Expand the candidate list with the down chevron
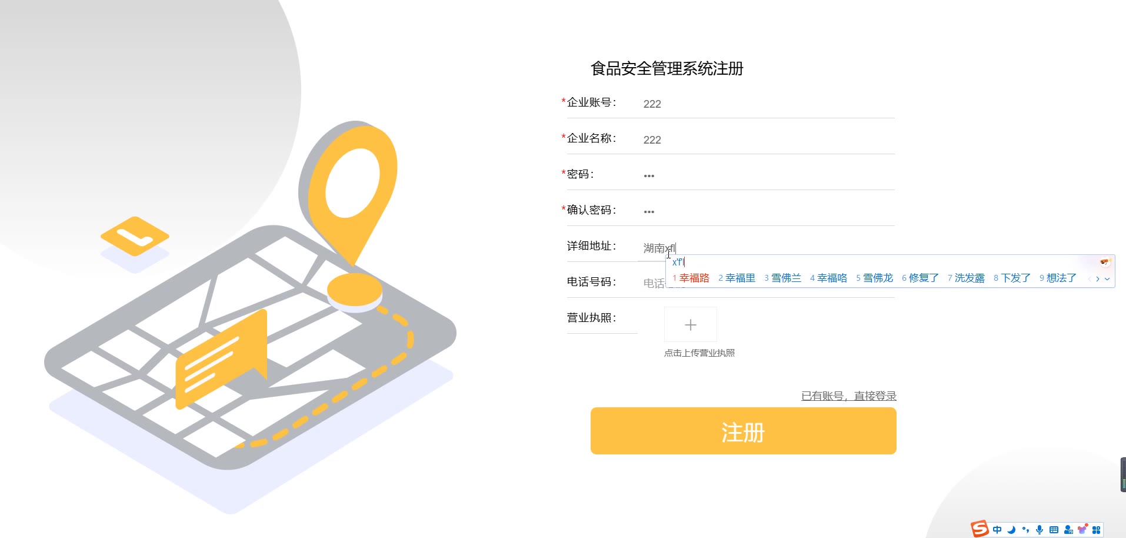This screenshot has height=538, width=1126. tap(1107, 279)
